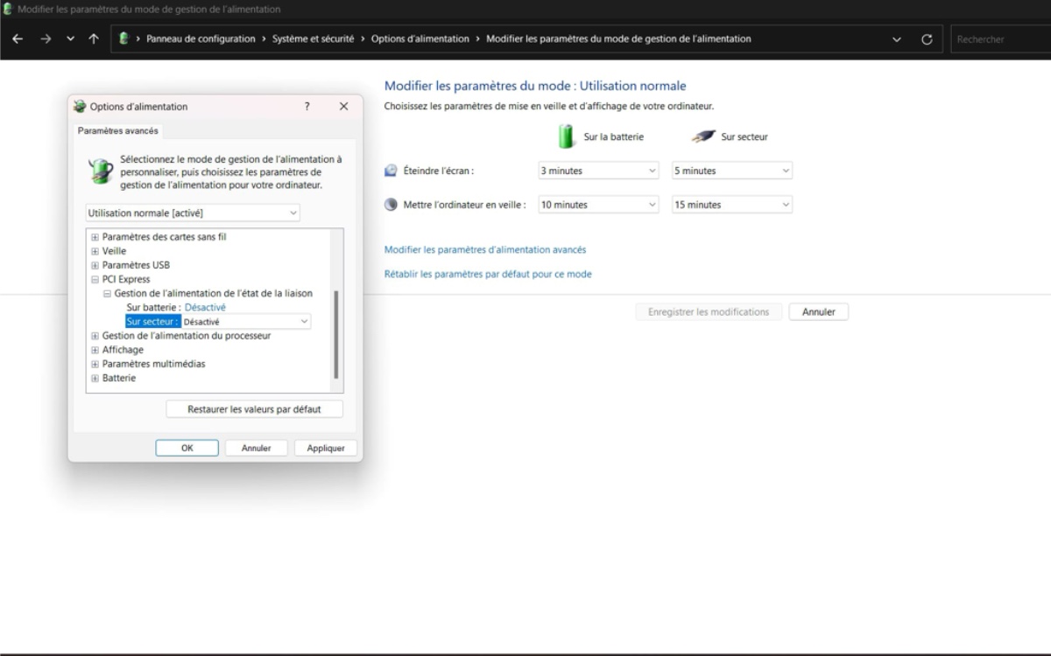Viewport: 1051px width, 656px height.
Task: Open Sur secteur Désactivé dropdown
Action: tap(245, 322)
